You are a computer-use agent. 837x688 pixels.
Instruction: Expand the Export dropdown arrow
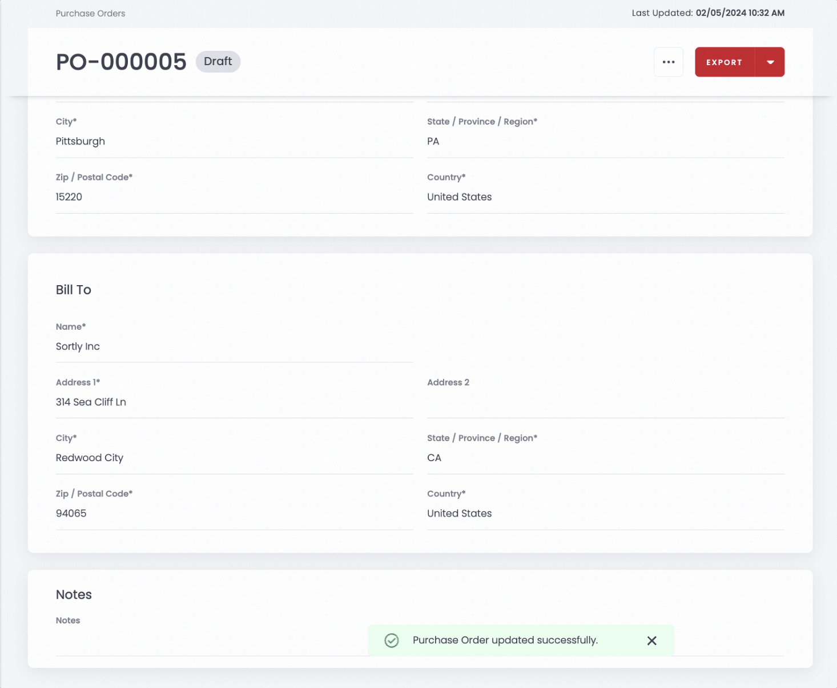(770, 62)
